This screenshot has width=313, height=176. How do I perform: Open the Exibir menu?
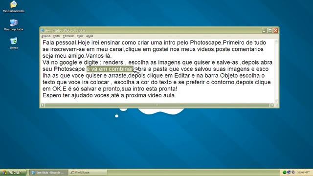coord(80,36)
